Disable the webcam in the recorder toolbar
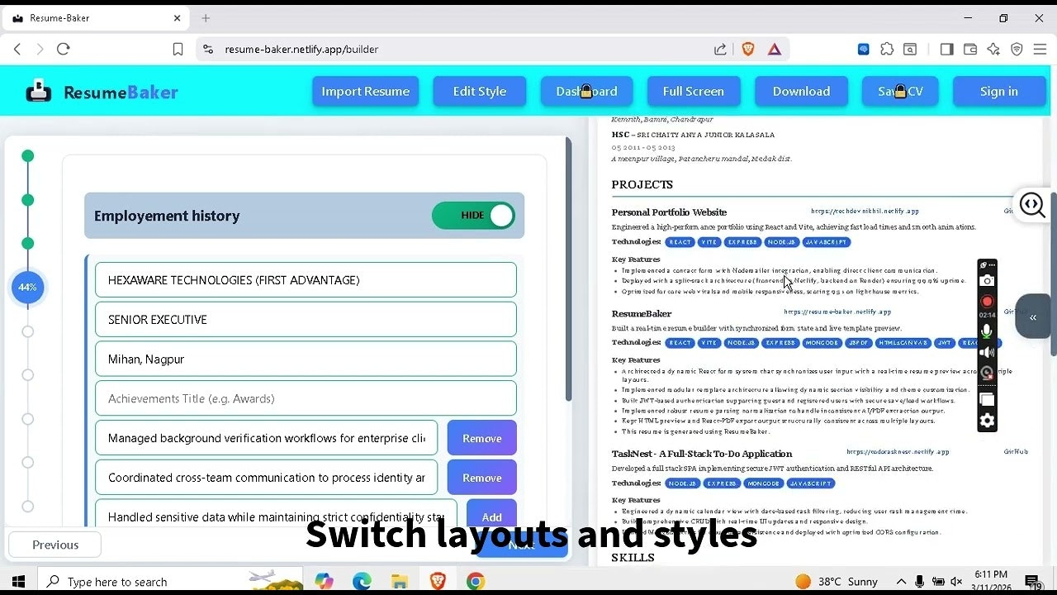Screen dimensions: 1057x595 [987, 374]
